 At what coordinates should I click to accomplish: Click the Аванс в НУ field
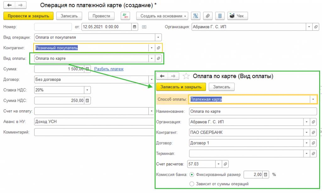(94, 122)
